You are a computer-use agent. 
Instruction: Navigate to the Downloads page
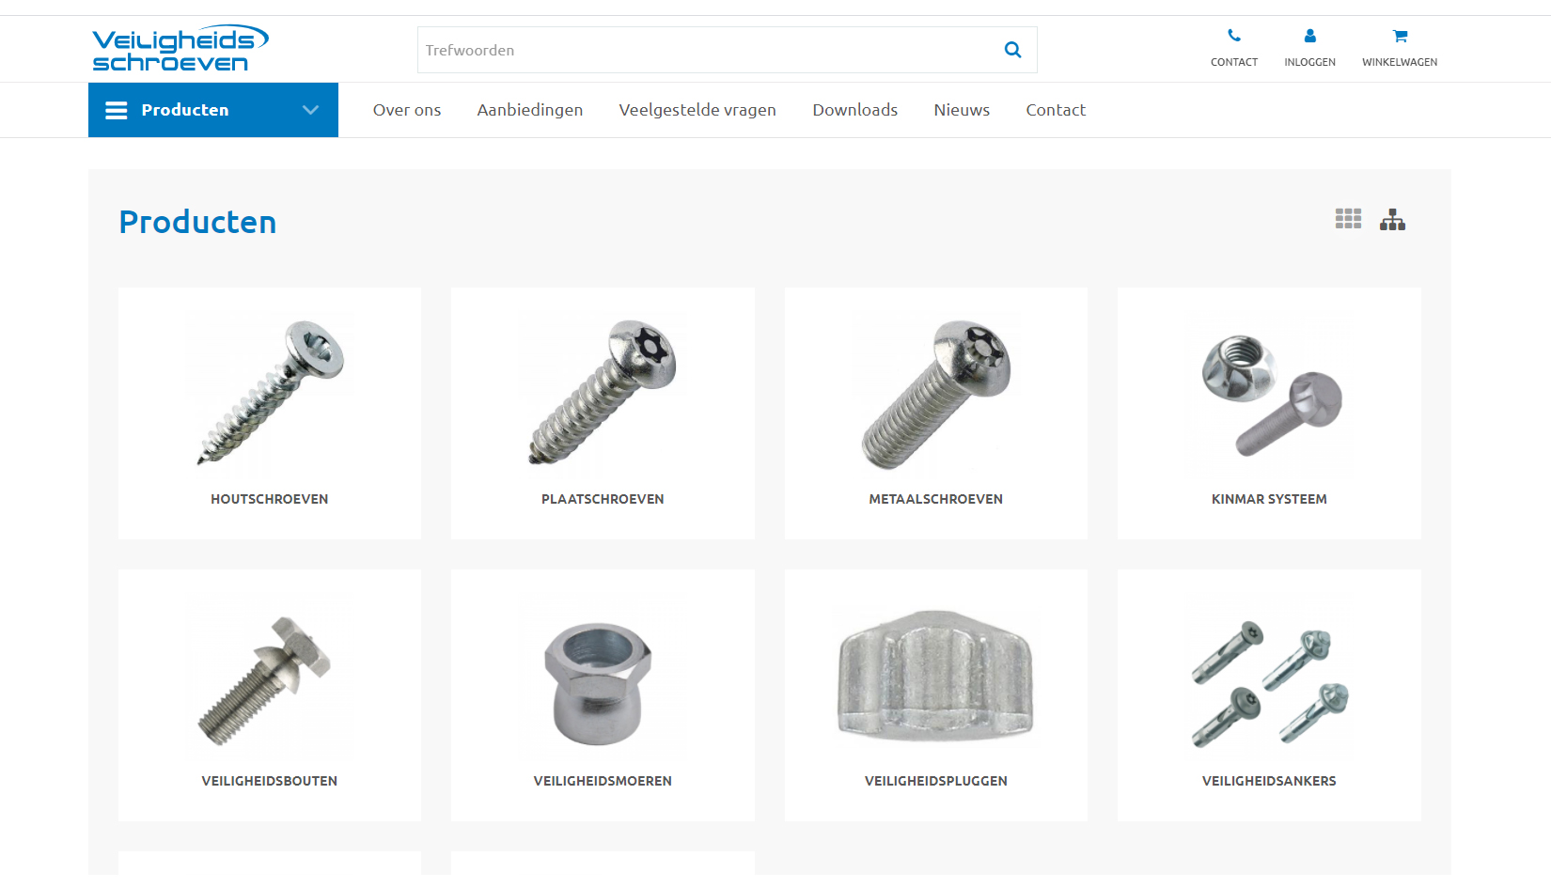854,110
